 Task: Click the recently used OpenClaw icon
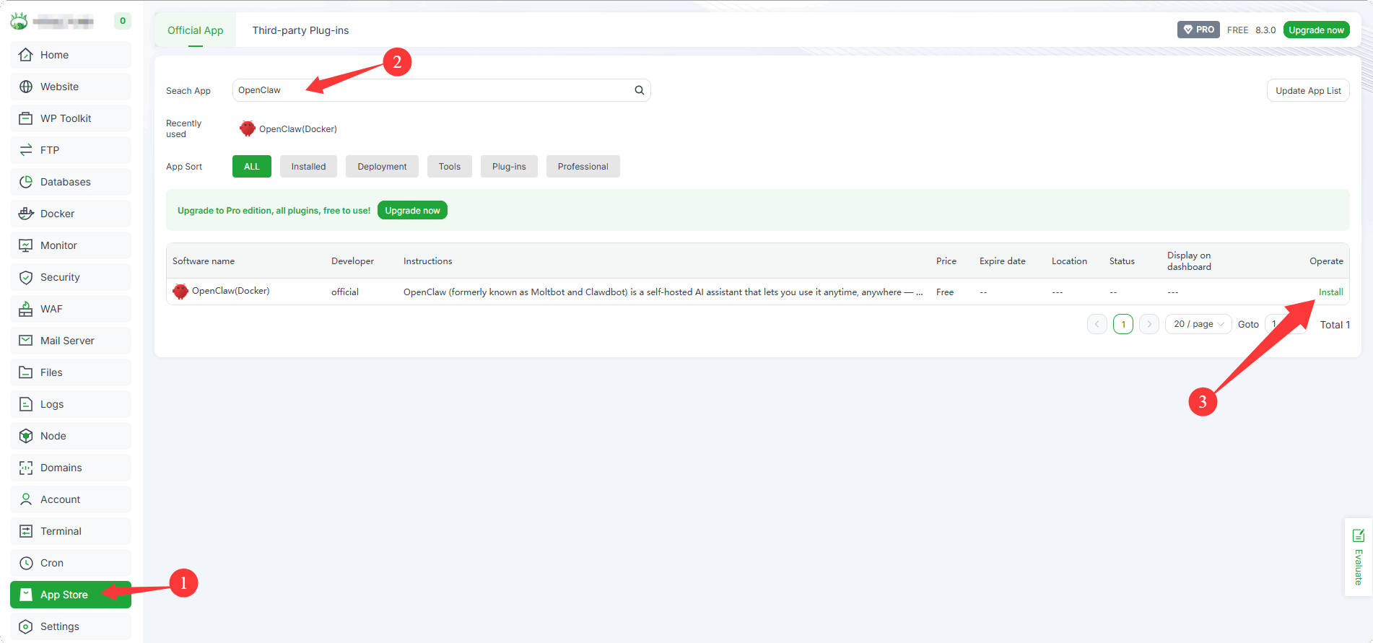248,128
